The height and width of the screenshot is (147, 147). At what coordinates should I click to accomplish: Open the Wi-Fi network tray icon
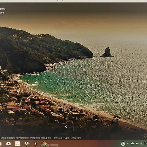141,144
